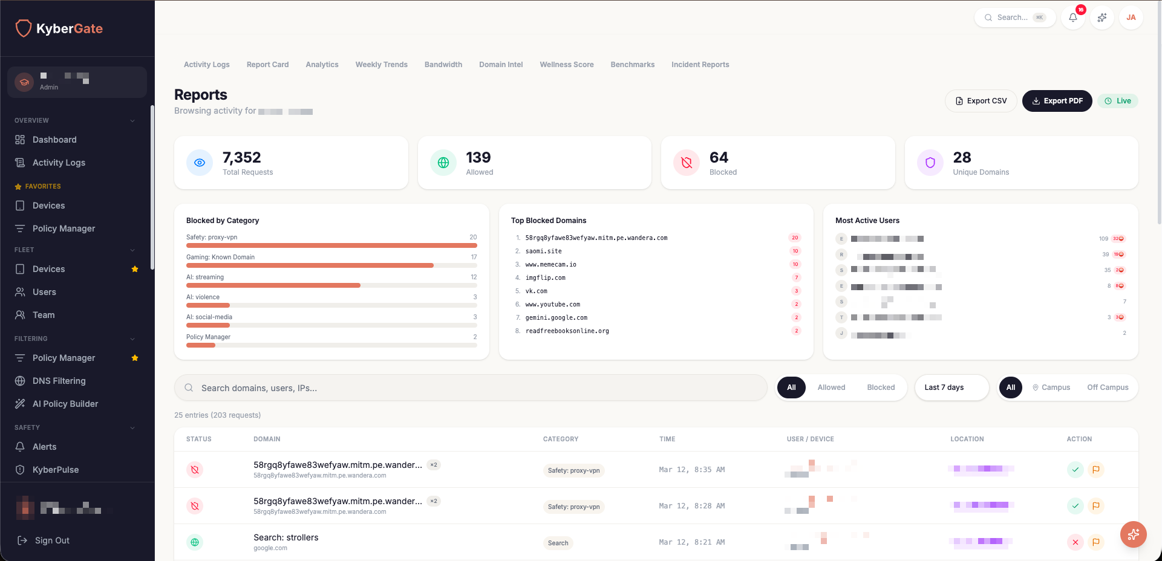This screenshot has height=561, width=1162.
Task: Open the JA user avatar menu
Action: 1131,18
